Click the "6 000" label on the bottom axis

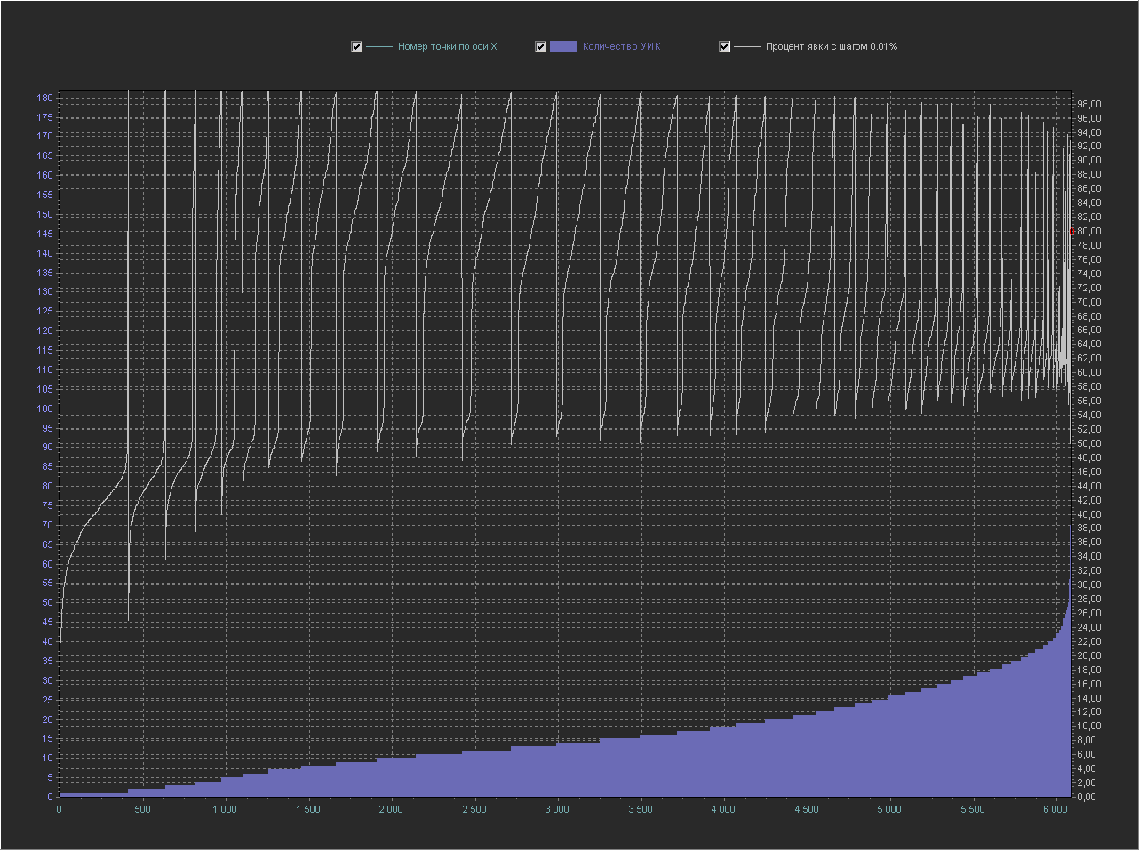pyautogui.click(x=1055, y=809)
